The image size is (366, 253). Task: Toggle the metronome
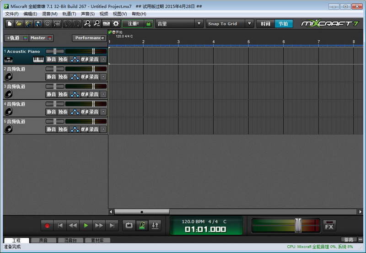click(142, 226)
